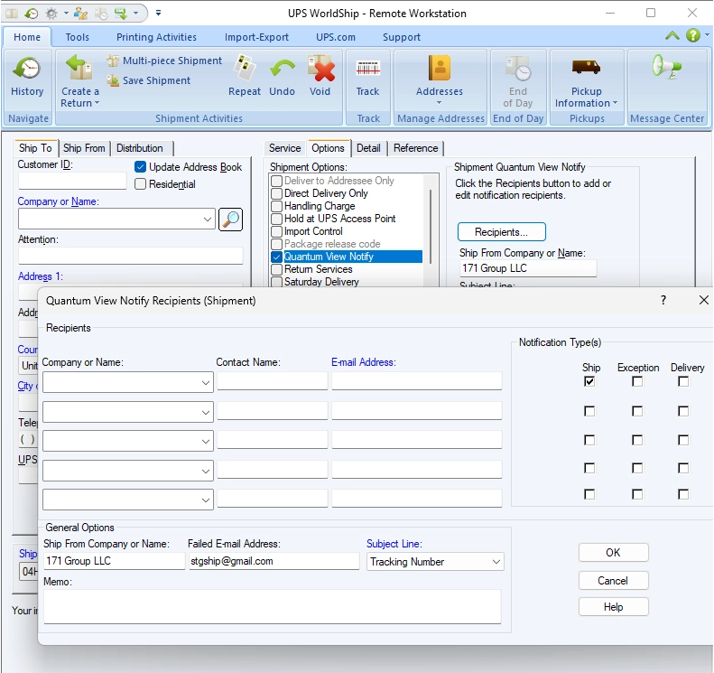Click the quick access history clock icon

click(x=31, y=14)
